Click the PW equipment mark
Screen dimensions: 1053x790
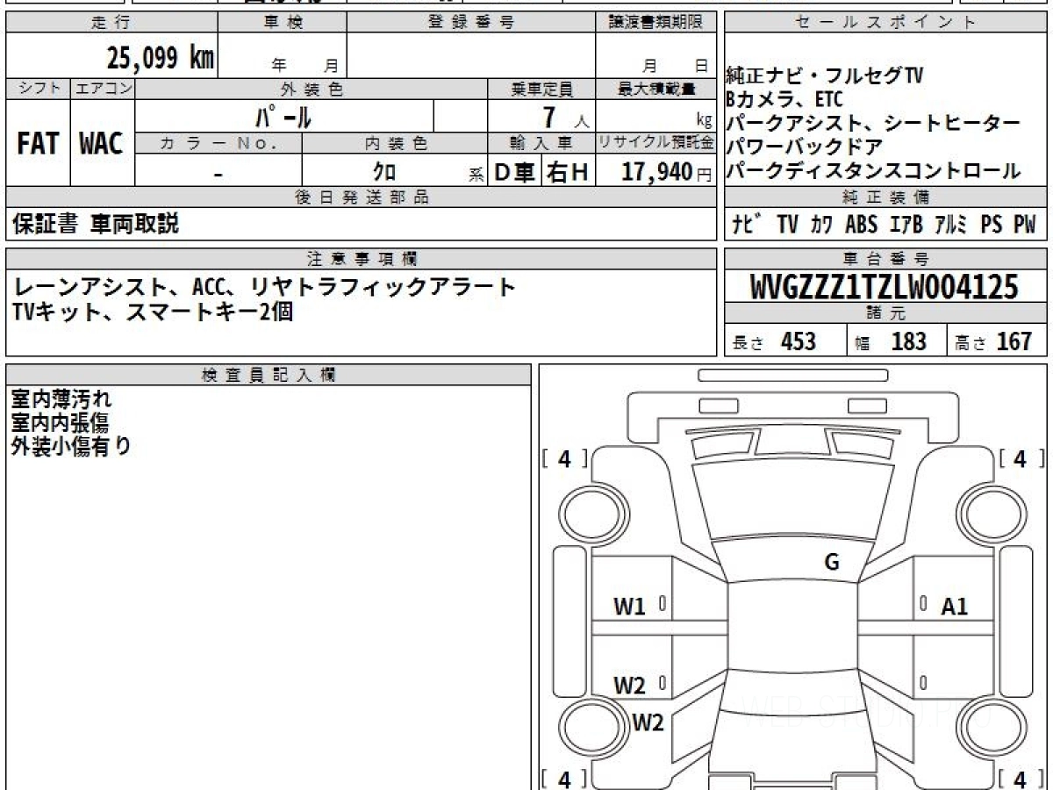(x=1025, y=225)
